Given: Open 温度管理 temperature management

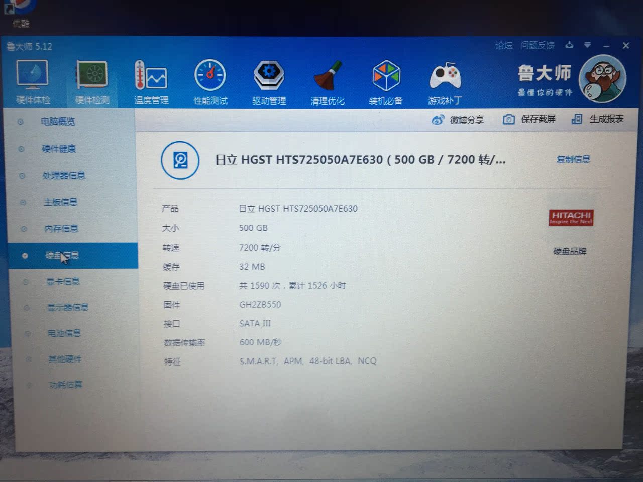Looking at the screenshot, I should pos(151,82).
